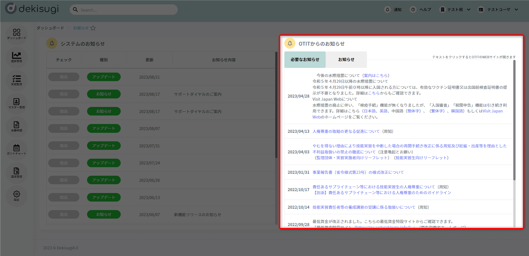The width and height of the screenshot is (529, 256).
Task: Select the 実習監理 checklist icon
Action: click(17, 80)
